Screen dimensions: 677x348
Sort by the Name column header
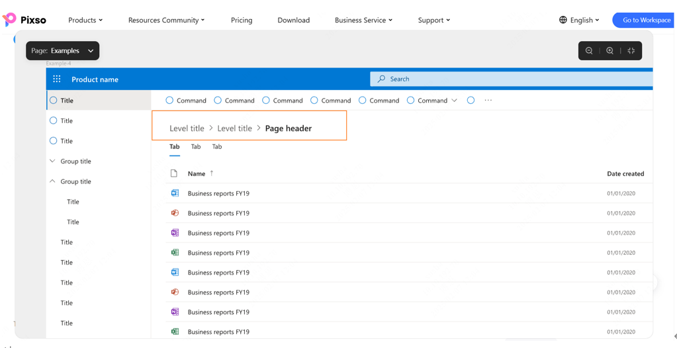tap(197, 173)
